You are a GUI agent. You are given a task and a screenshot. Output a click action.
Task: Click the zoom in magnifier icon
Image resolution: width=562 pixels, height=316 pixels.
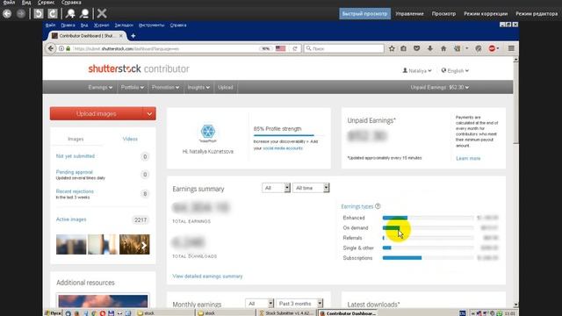[x=70, y=14]
